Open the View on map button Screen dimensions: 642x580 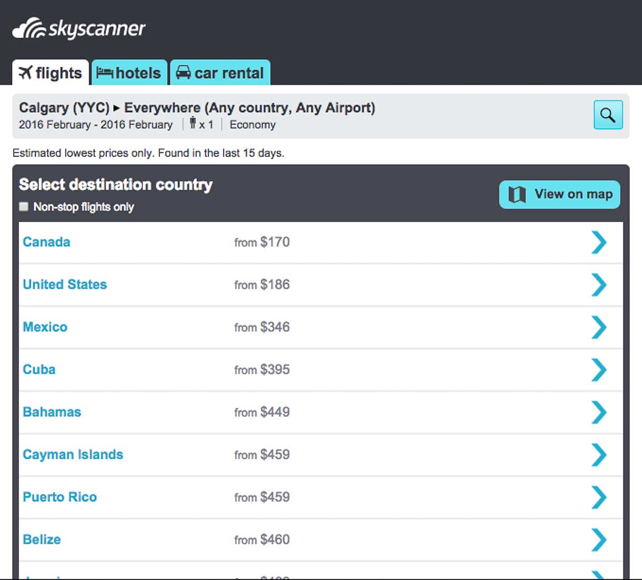point(559,194)
